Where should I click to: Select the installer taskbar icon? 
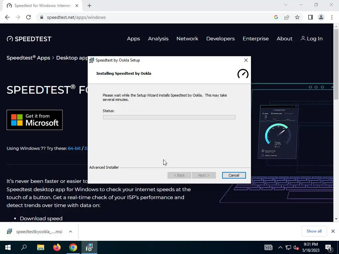[x=89, y=247]
